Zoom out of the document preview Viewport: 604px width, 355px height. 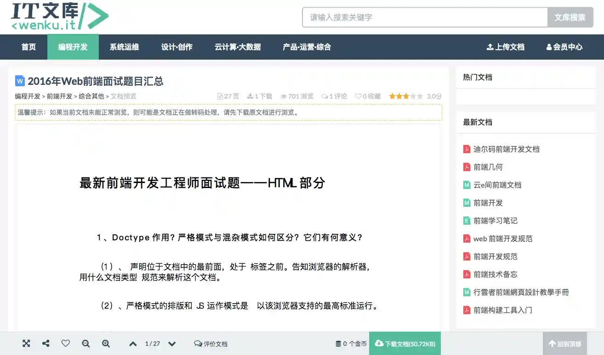(x=85, y=343)
